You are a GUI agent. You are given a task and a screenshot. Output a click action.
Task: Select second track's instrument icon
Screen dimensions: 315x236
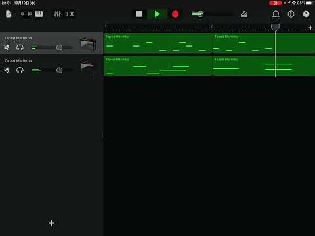tap(88, 65)
